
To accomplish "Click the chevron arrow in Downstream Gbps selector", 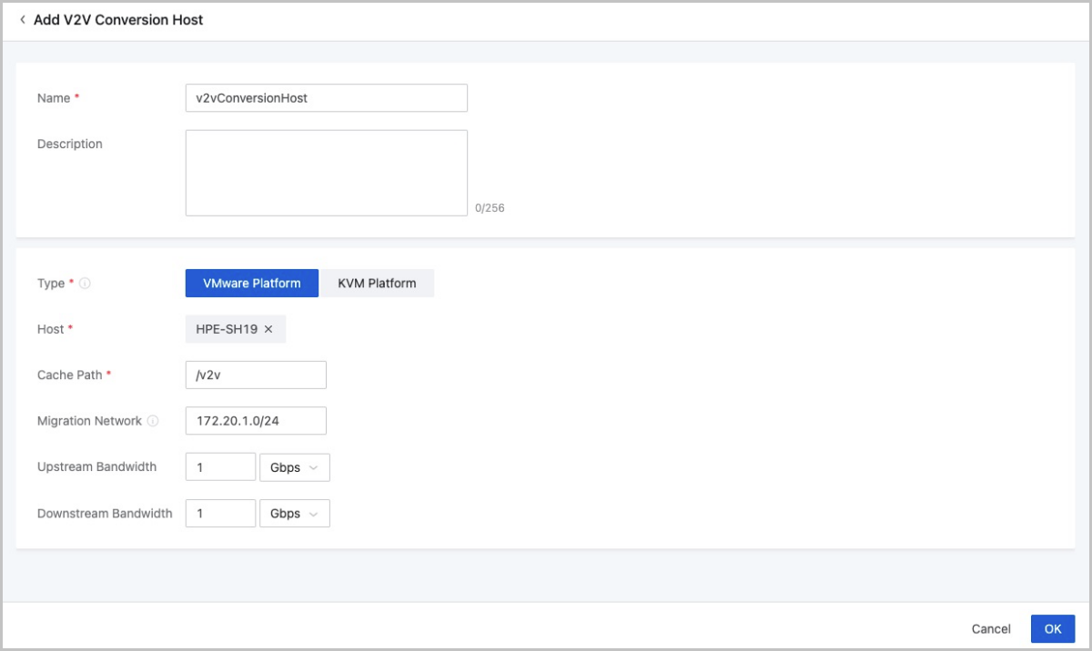I will (314, 514).
